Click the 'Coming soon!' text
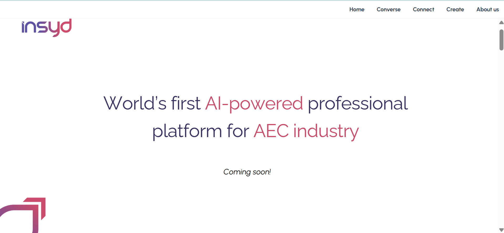Image resolution: width=504 pixels, height=233 pixels. pos(247,172)
